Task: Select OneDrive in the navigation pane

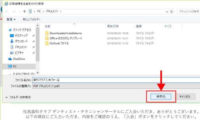Action: (19, 59)
